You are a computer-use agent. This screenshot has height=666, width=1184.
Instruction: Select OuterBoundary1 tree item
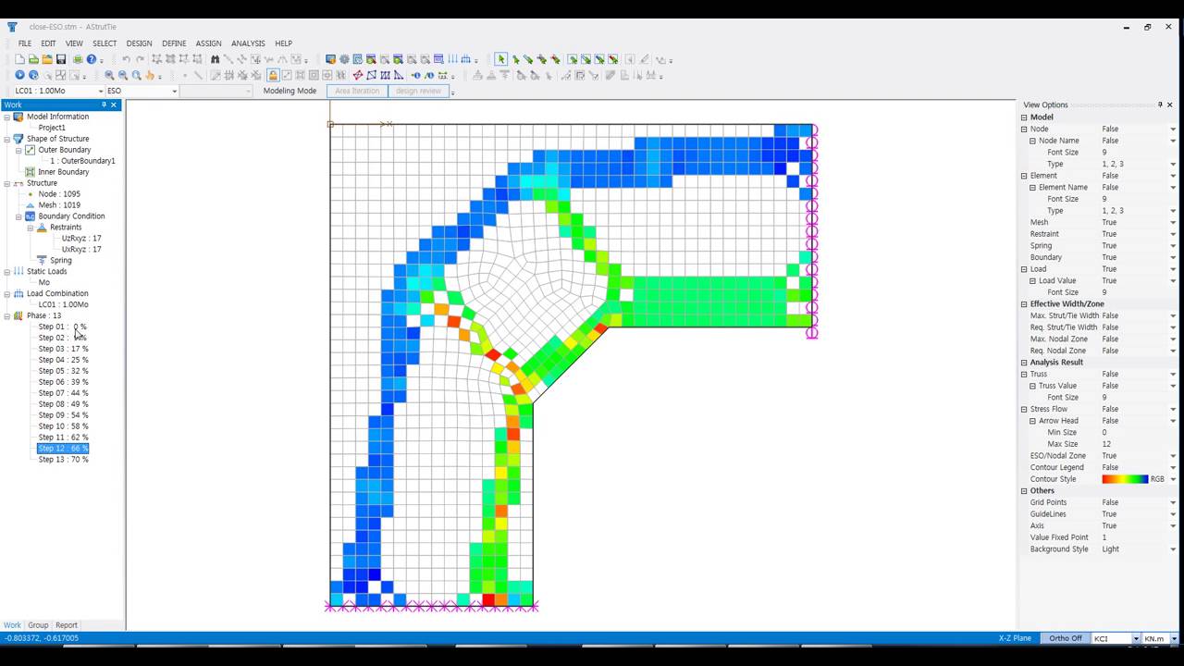tap(82, 161)
